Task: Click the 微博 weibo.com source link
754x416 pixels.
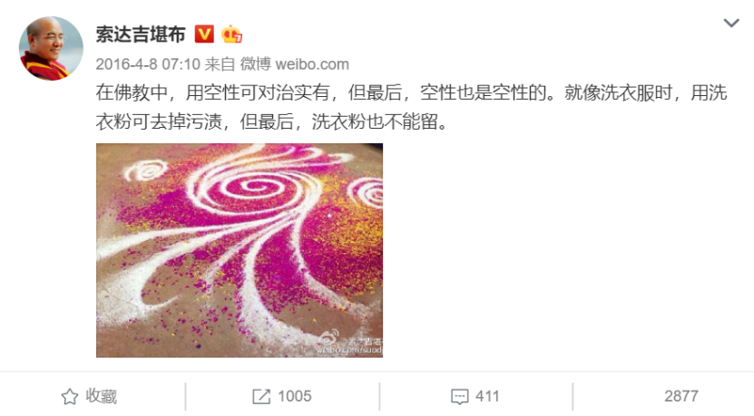Action: coord(294,63)
